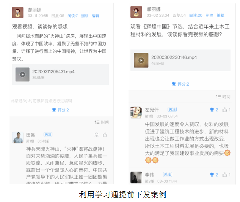Like 李伟's reply with thumbs-up icon
240x202 pixels.
click(x=225, y=175)
